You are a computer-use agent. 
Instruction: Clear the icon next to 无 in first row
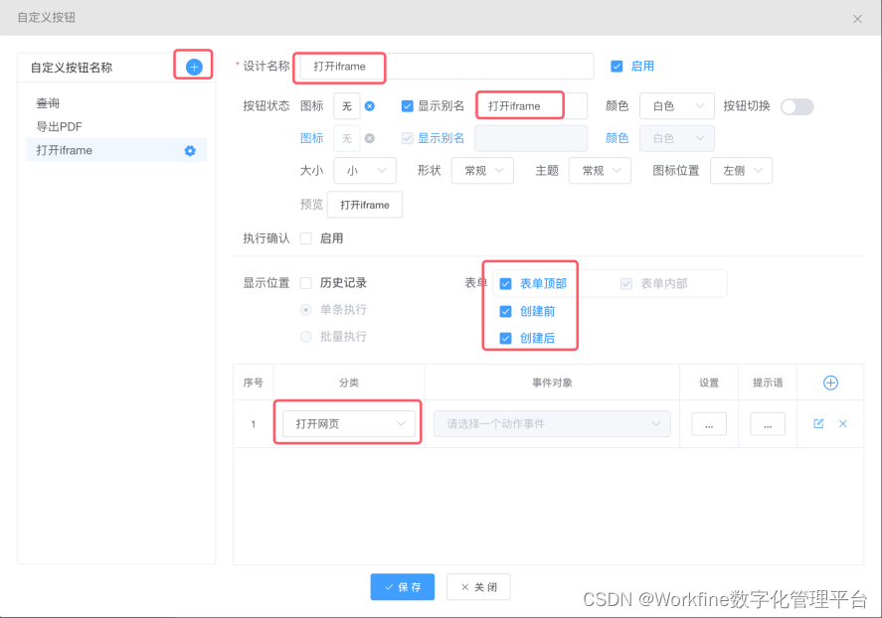[x=370, y=106]
